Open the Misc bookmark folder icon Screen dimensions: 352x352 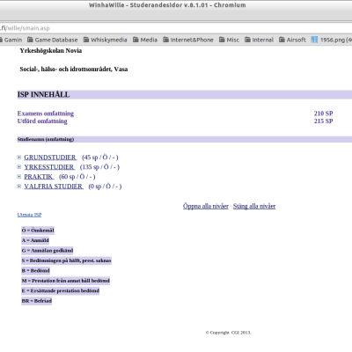coord(222,40)
